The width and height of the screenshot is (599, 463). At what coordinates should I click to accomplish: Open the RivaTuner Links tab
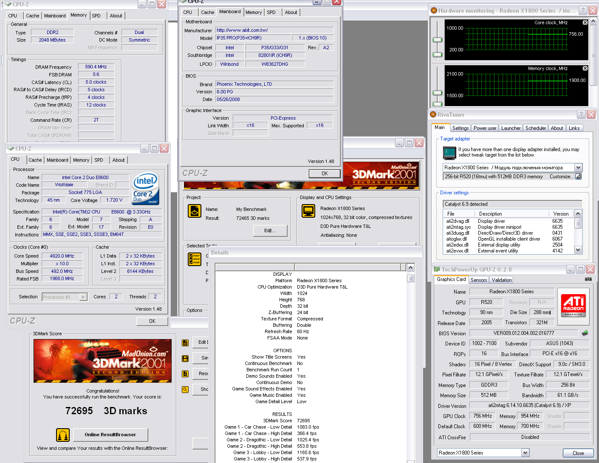(574, 128)
